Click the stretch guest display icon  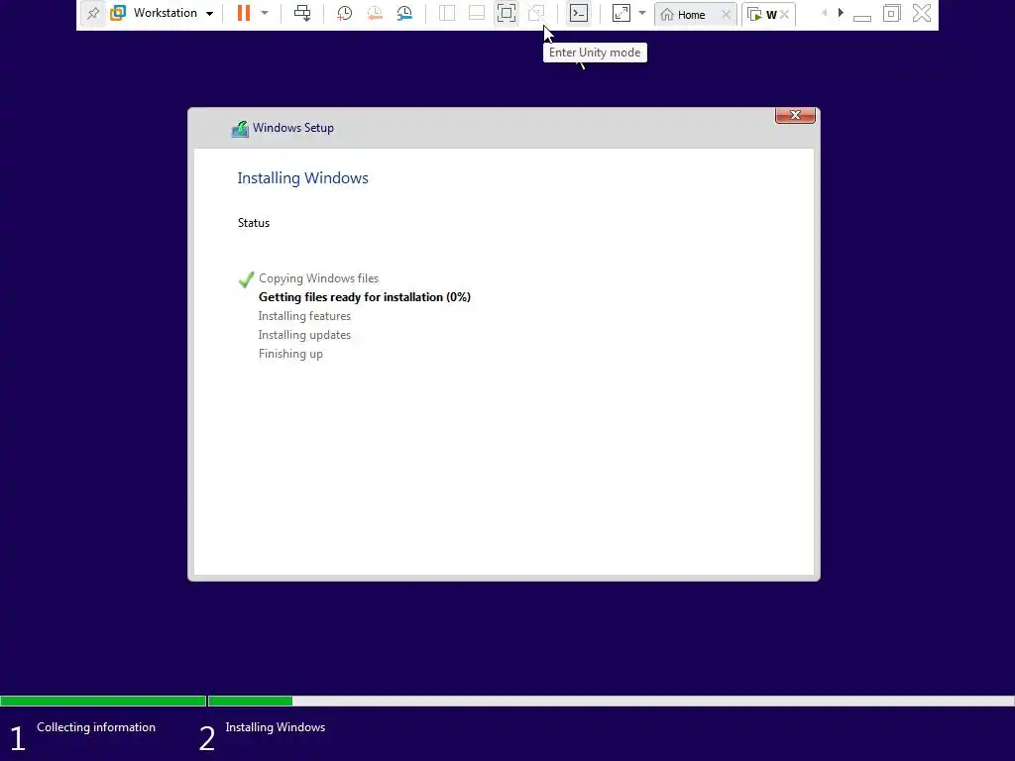[x=621, y=13]
